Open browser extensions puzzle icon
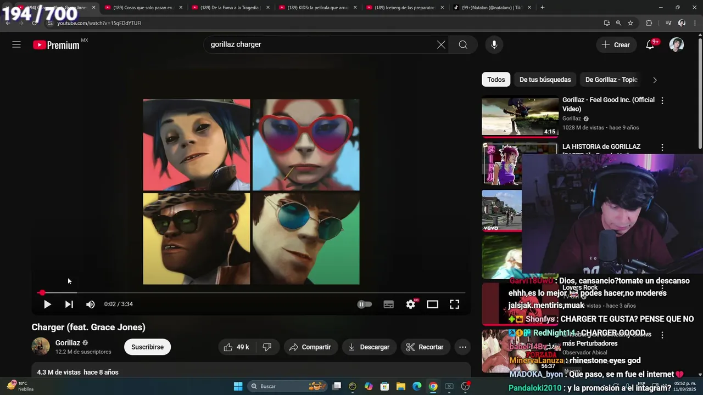703x395 pixels. click(x=649, y=23)
